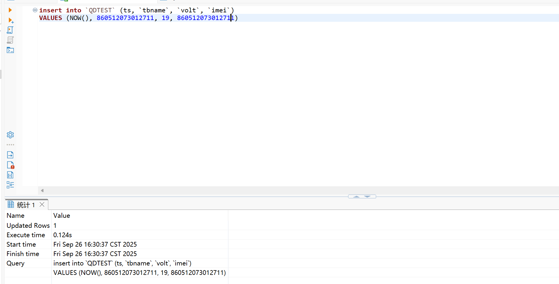Show the server output panel icon
Image resolution: width=559 pixels, height=284 pixels.
point(10,155)
